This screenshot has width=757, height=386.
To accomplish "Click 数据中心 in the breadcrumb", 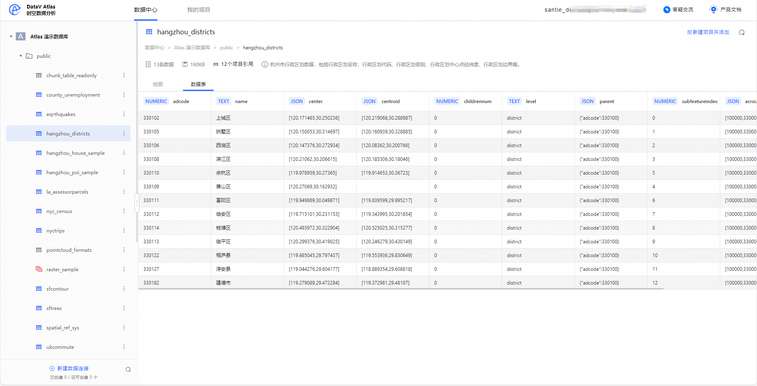I will click(155, 48).
